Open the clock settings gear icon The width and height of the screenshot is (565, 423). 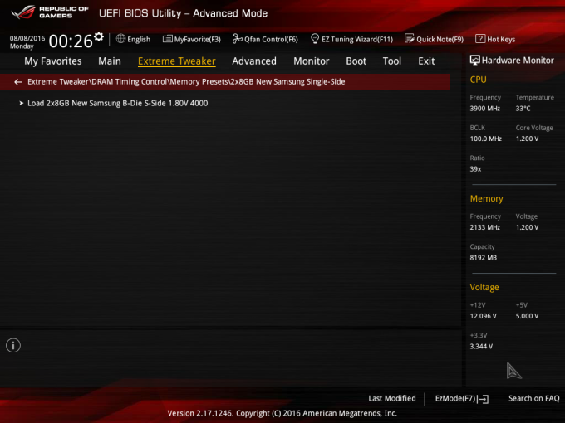(x=99, y=36)
